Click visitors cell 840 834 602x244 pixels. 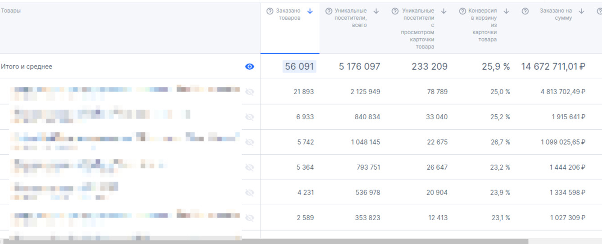367,117
